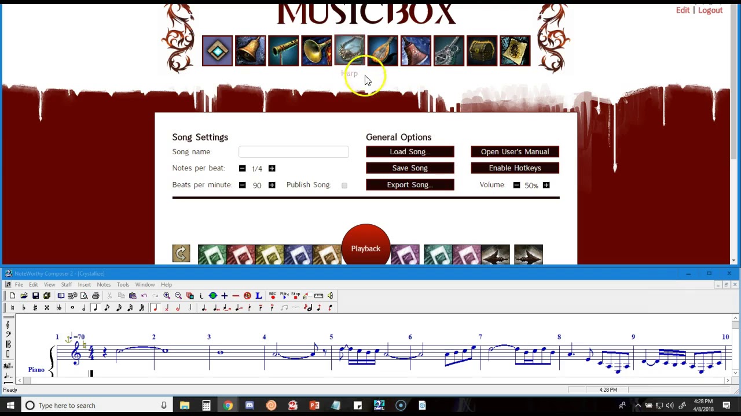Increase Beats per minute with plus
Viewport: 741px width, 416px height.
[272, 185]
